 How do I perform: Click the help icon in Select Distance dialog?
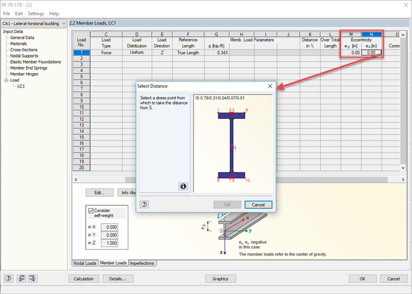point(144,204)
